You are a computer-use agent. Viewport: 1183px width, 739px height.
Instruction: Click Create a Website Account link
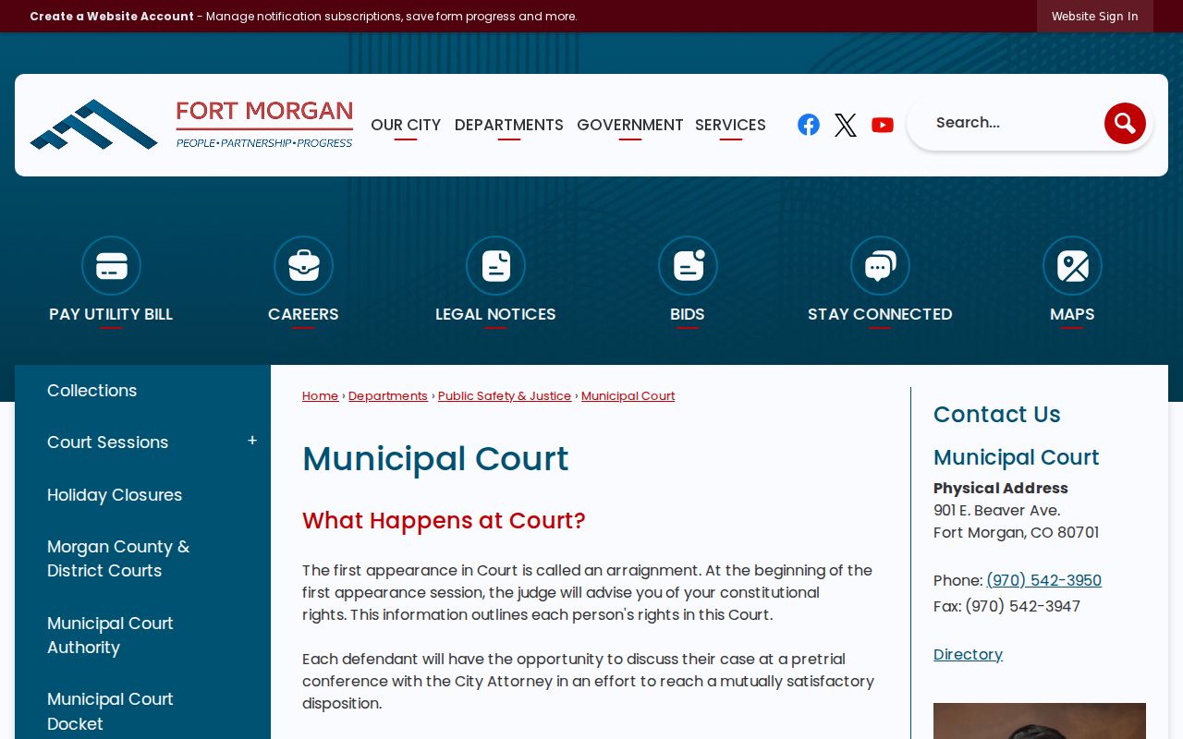tap(112, 16)
